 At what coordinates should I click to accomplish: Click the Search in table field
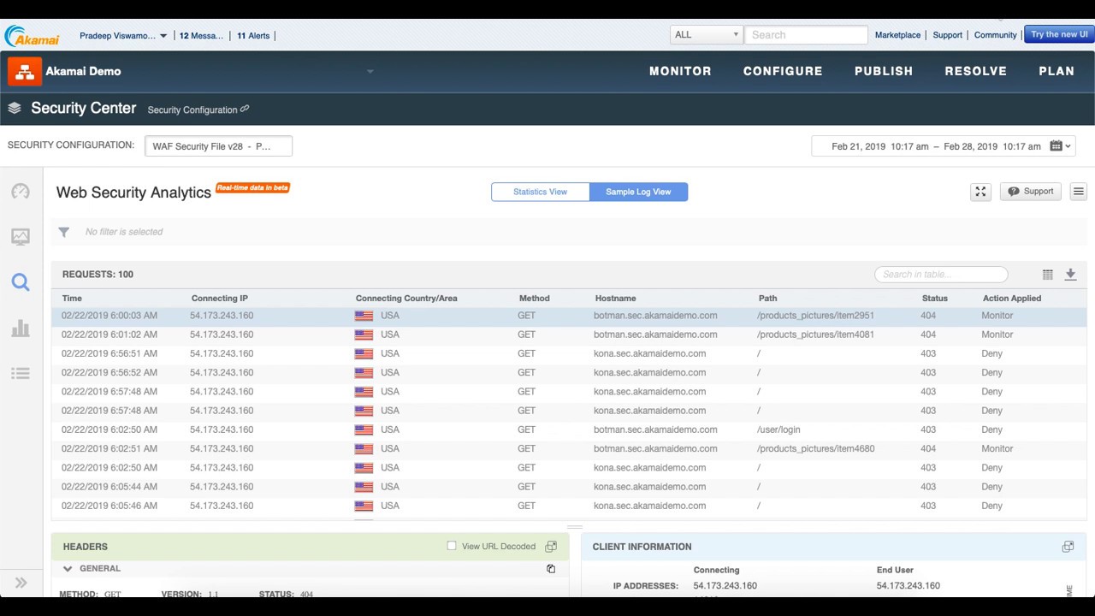point(941,275)
